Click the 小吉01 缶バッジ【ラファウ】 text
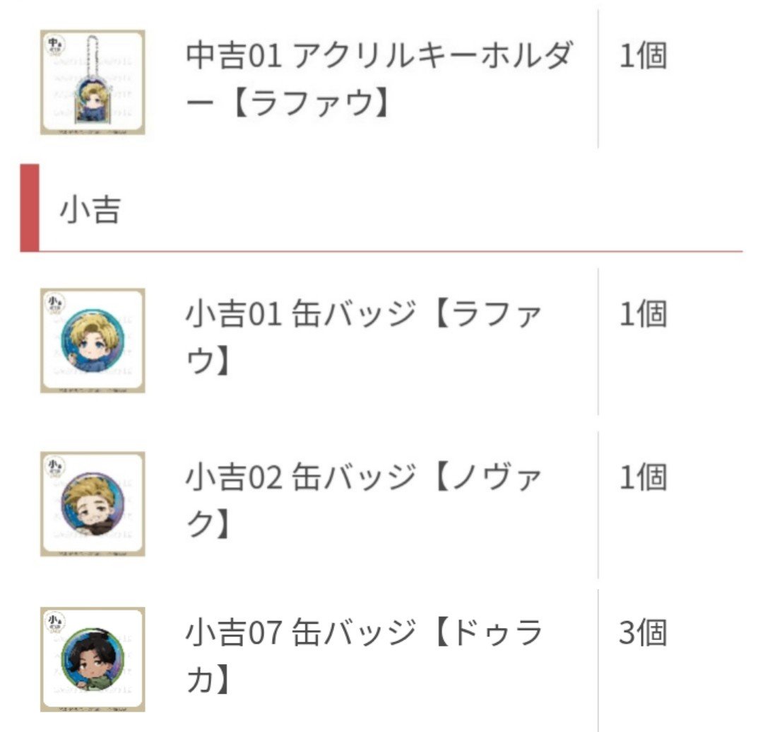Image resolution: width=763 pixels, height=732 pixels. (364, 337)
